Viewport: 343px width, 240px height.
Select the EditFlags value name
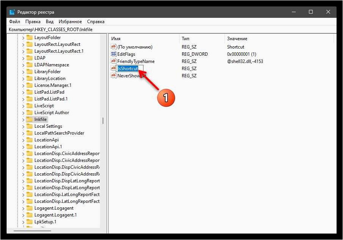click(126, 54)
